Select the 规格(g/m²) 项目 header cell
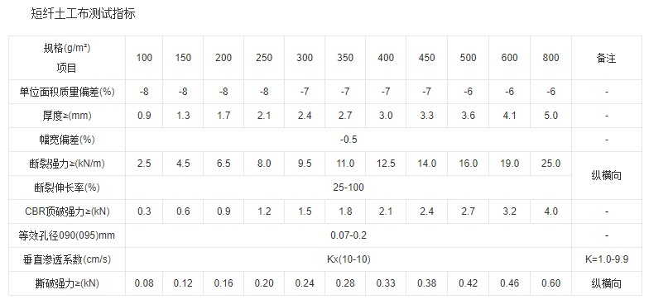 [x=67, y=58]
